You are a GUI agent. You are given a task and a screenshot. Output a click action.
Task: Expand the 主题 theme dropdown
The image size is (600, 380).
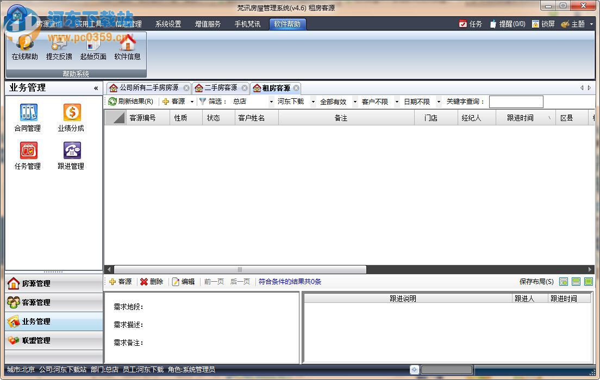pos(592,24)
